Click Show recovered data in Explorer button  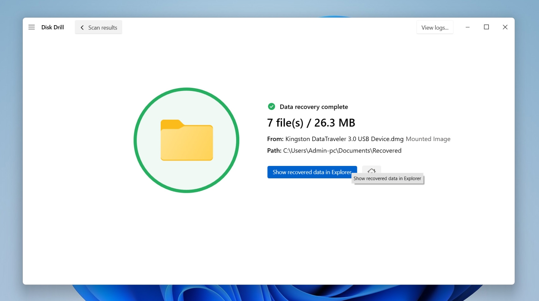(312, 172)
